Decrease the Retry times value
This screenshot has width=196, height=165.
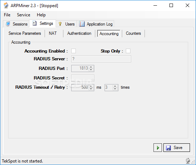(115, 89)
